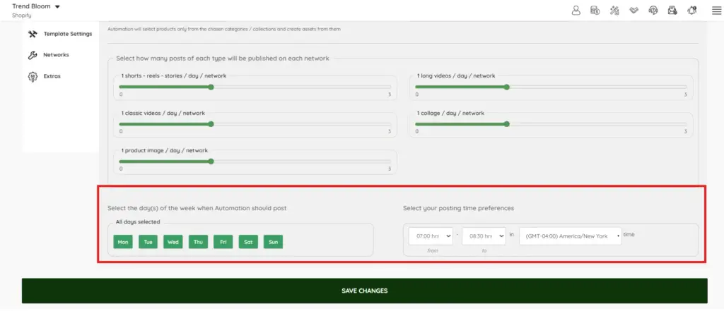
Task: Toggle the Sun day button
Action: pyautogui.click(x=273, y=242)
